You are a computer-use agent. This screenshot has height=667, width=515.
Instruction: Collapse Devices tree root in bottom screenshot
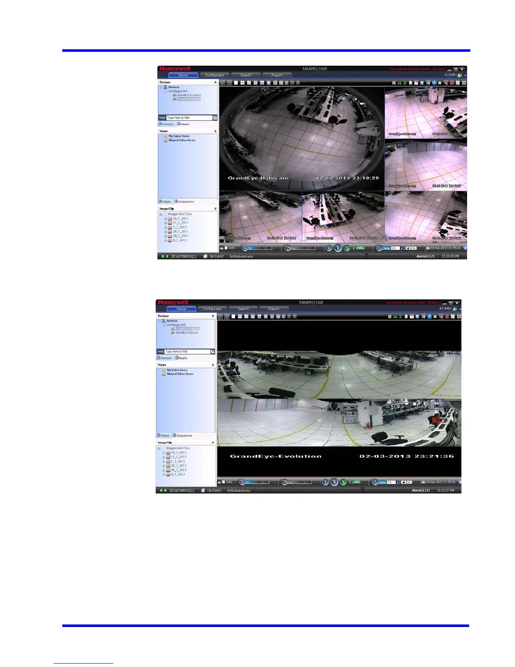[x=159, y=321]
